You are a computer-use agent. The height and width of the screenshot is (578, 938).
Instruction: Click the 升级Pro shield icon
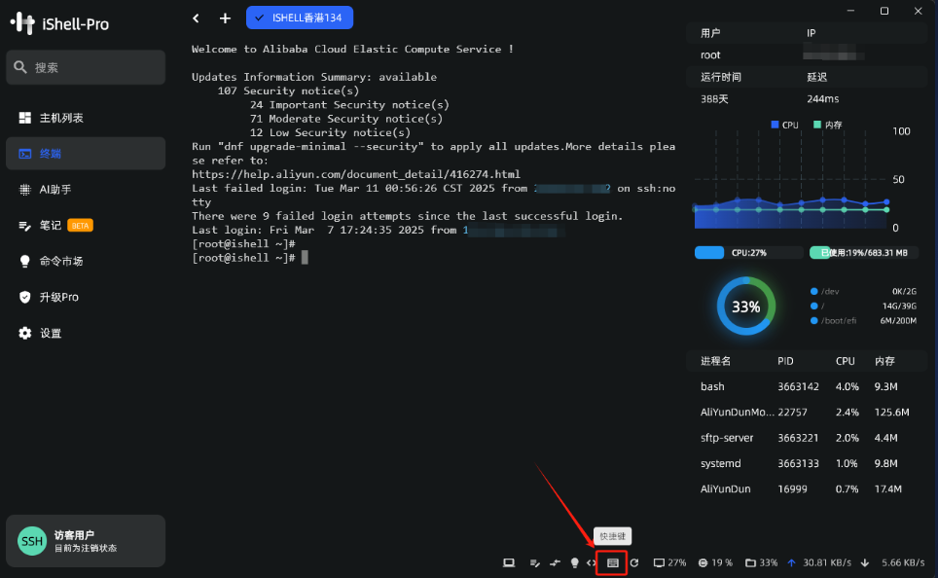pos(24,298)
